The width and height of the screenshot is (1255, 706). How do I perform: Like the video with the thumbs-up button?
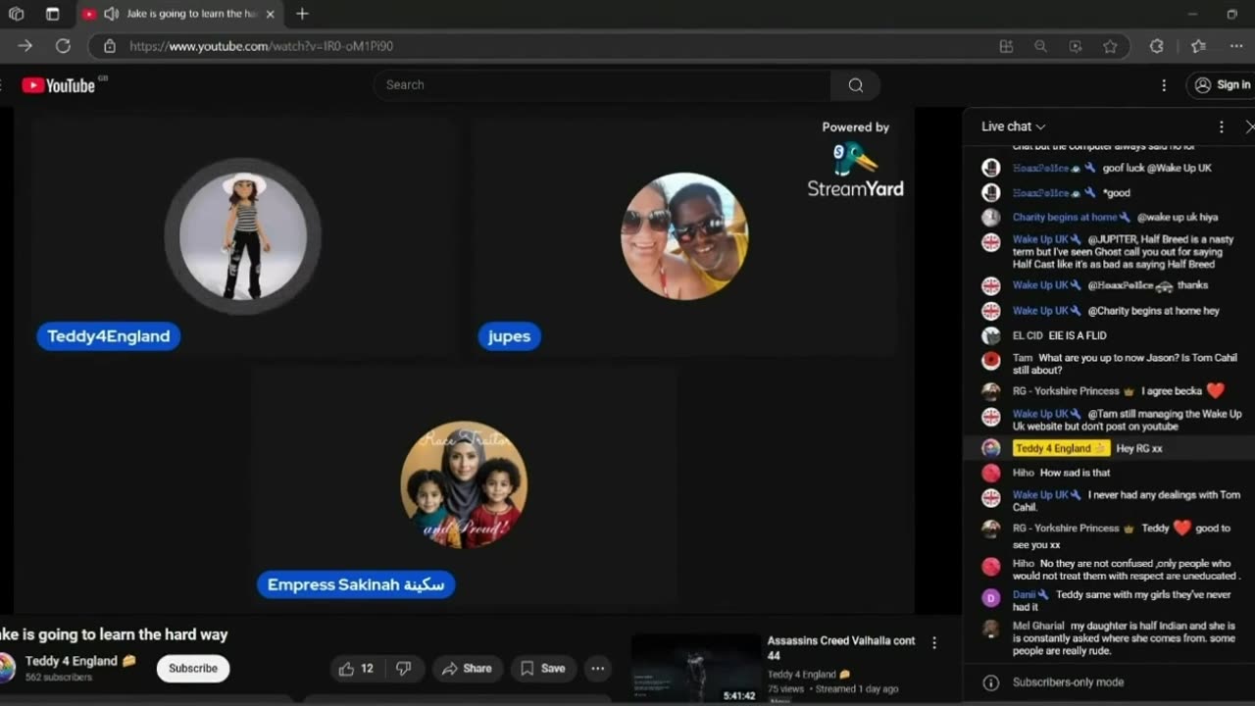(356, 669)
